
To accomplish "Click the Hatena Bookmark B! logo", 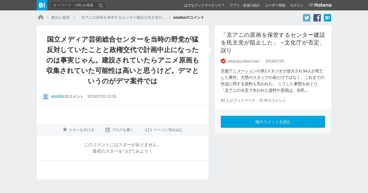I will pos(42,5).
